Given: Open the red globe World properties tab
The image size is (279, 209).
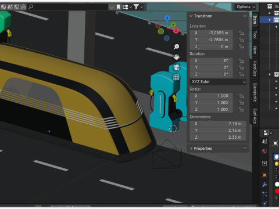Looking at the screenshot, I should tap(264, 151).
